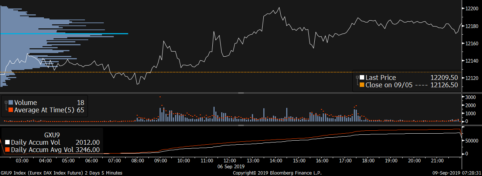Click the red Average At Time(5) swatch

[10, 110]
